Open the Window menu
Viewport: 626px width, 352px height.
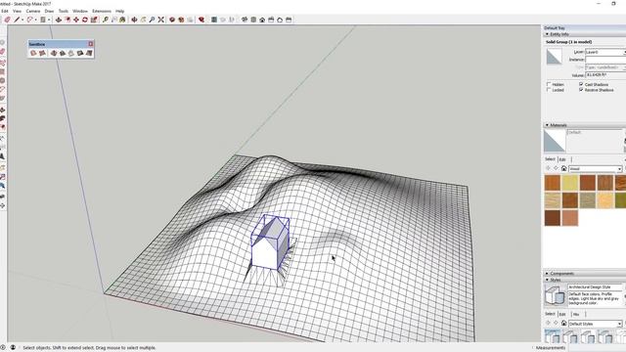click(80, 11)
